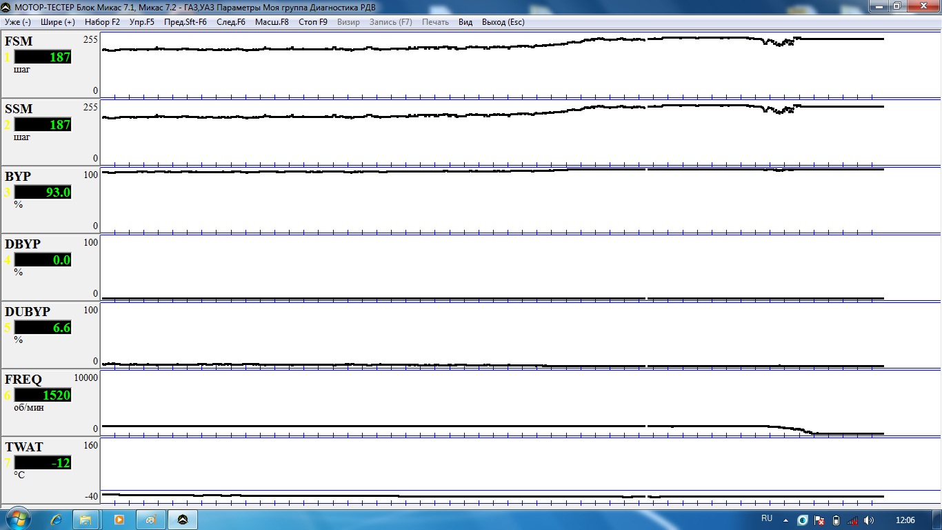
Task: Select the FSM parameter label
Action: (19, 41)
